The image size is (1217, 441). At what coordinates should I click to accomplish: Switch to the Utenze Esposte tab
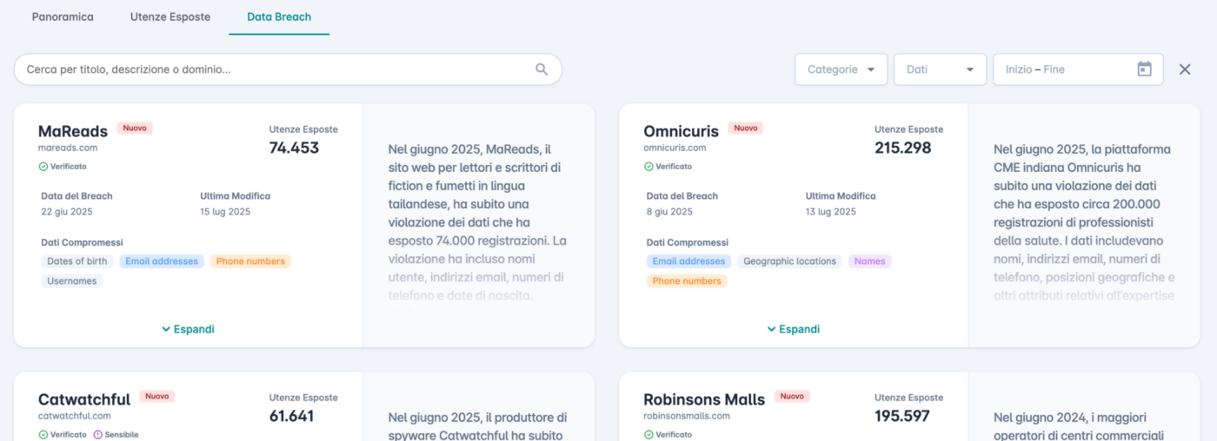(170, 16)
